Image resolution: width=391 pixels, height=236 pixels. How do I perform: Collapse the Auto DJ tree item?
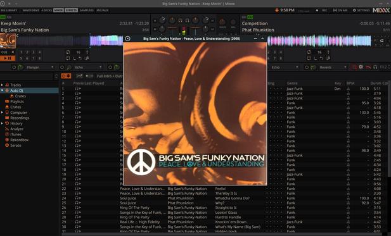[x=2, y=90]
